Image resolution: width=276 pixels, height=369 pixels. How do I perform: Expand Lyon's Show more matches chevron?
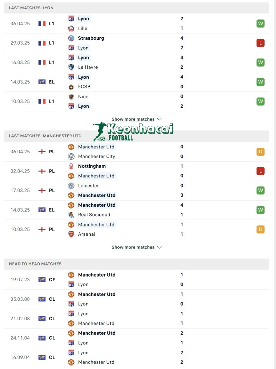pos(159,119)
